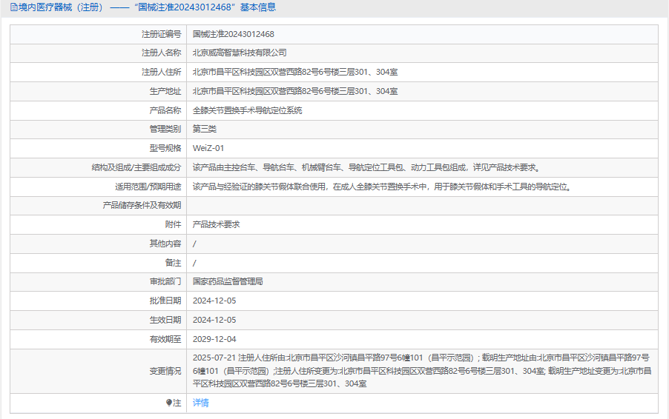669x419 pixels.
Task: Open the 详情 link in the bottom row
Action: [x=200, y=403]
